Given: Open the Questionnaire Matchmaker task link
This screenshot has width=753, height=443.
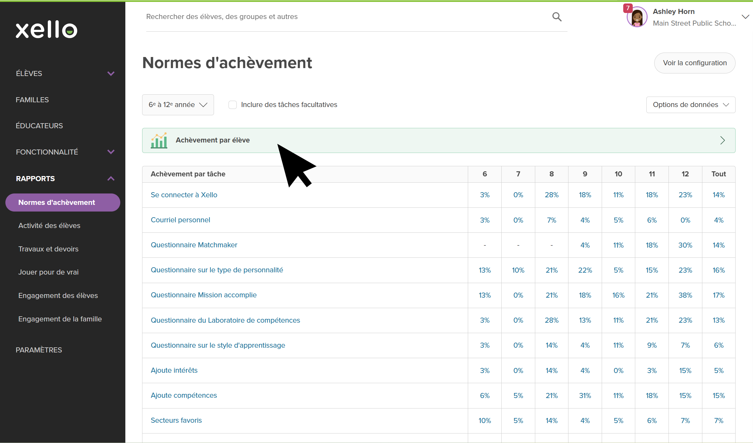Looking at the screenshot, I should (194, 245).
